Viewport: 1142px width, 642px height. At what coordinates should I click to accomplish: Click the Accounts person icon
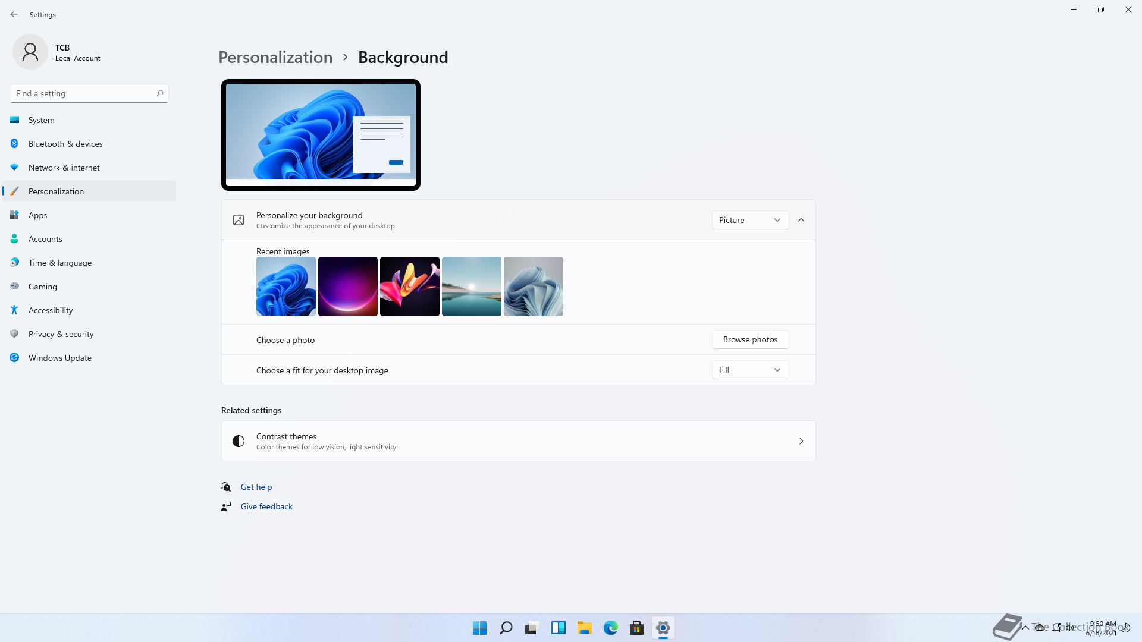pyautogui.click(x=14, y=239)
